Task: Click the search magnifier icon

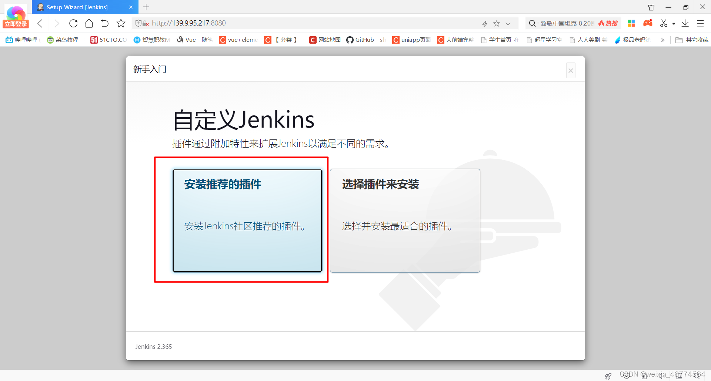Action: point(532,23)
